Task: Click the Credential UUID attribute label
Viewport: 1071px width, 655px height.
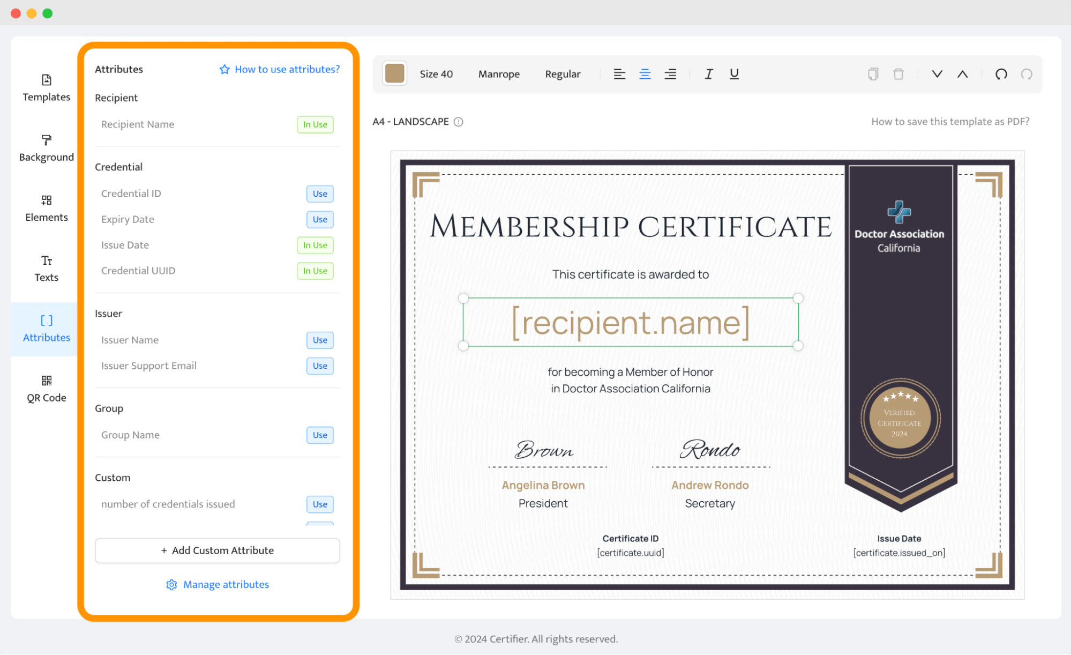Action: pos(138,271)
